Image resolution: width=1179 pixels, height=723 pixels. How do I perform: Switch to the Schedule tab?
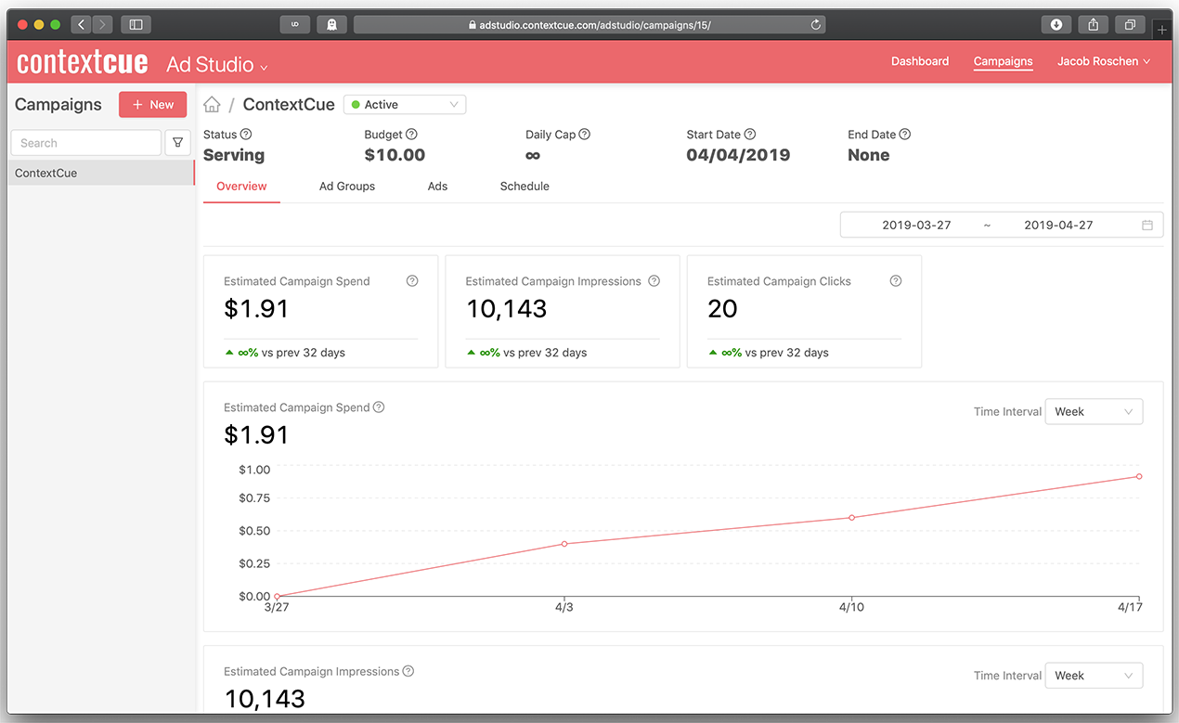point(525,187)
